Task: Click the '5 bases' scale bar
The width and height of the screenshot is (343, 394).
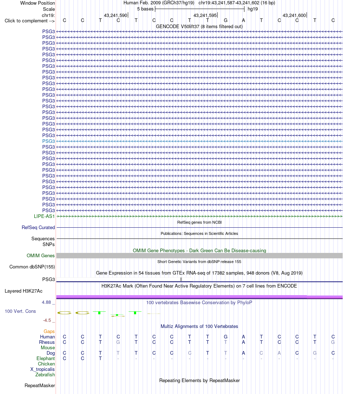Action: [x=200, y=9]
